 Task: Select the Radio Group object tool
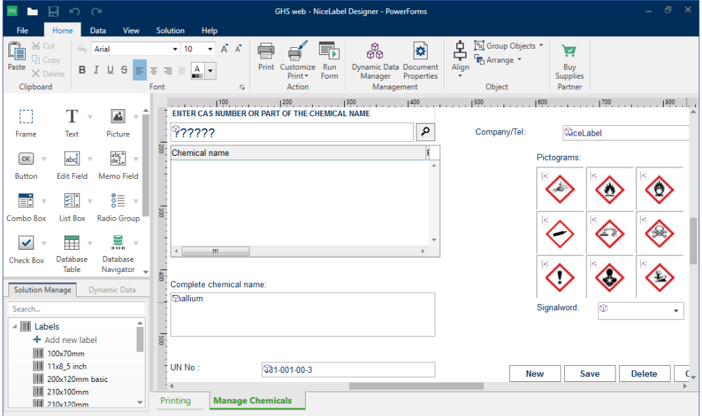pos(118,207)
